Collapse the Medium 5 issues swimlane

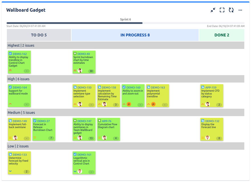pyautogui.click(x=125, y=112)
